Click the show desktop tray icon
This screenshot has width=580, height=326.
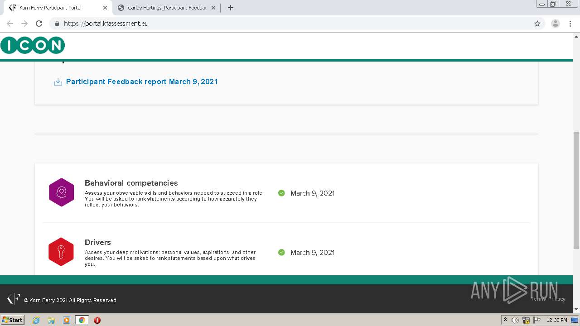point(575,320)
